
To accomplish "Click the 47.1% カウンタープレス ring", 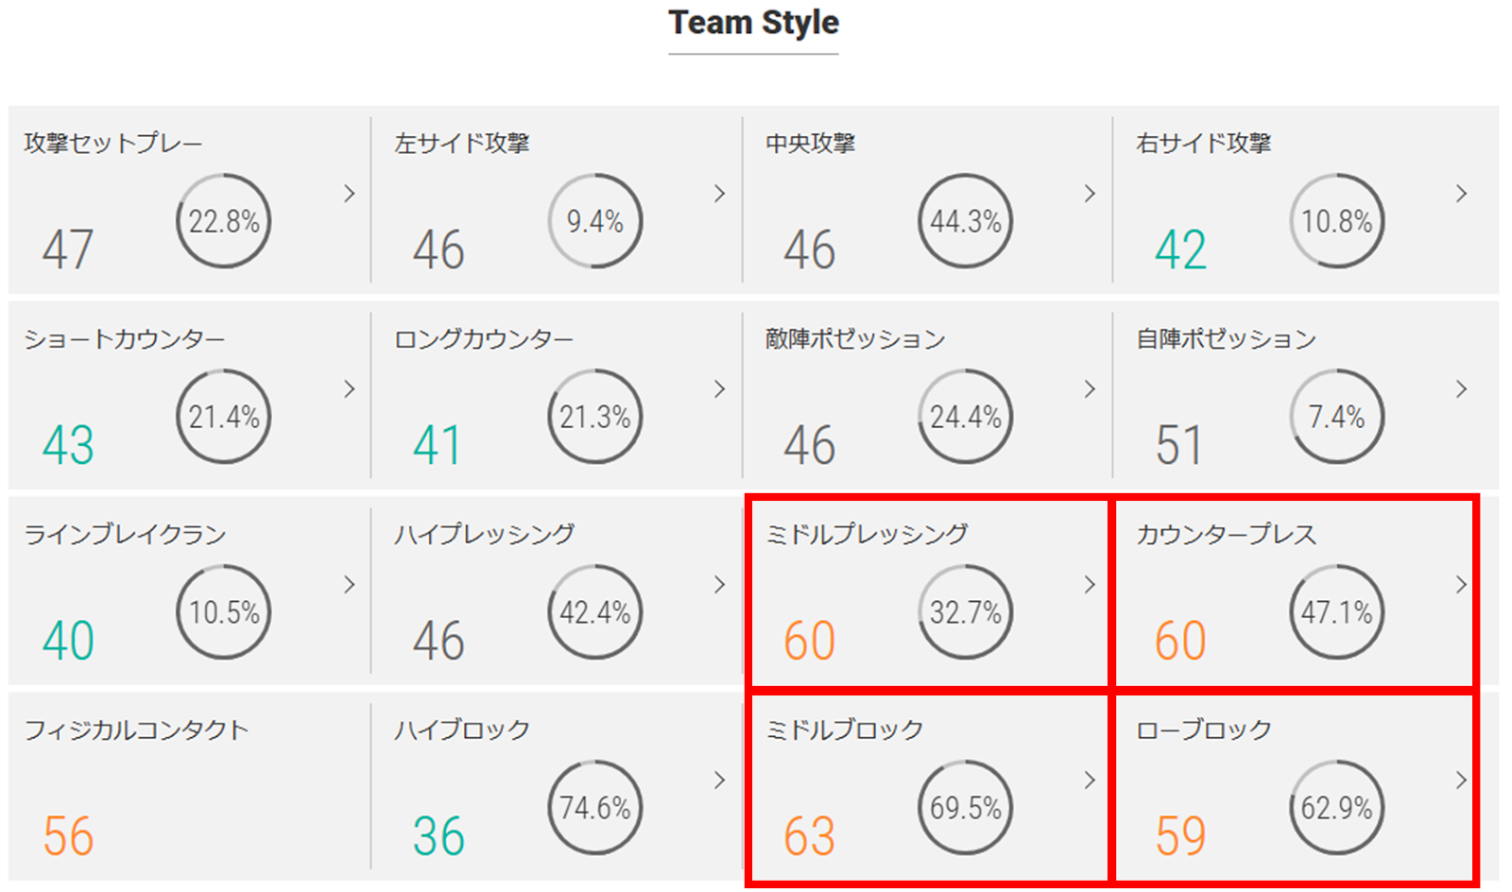I will coord(1337,612).
